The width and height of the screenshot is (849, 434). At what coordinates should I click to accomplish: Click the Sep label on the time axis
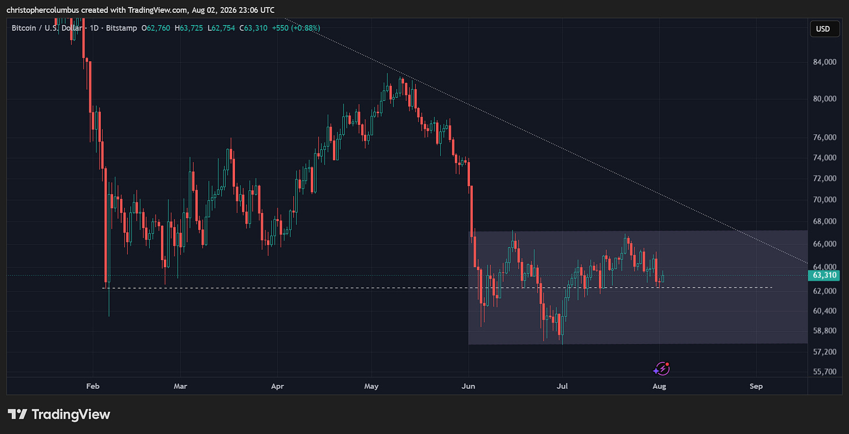click(x=756, y=386)
